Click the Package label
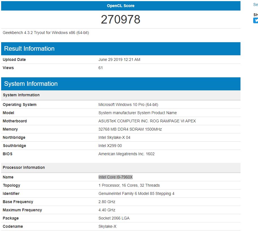This screenshot has height=232, width=258. [11, 218]
